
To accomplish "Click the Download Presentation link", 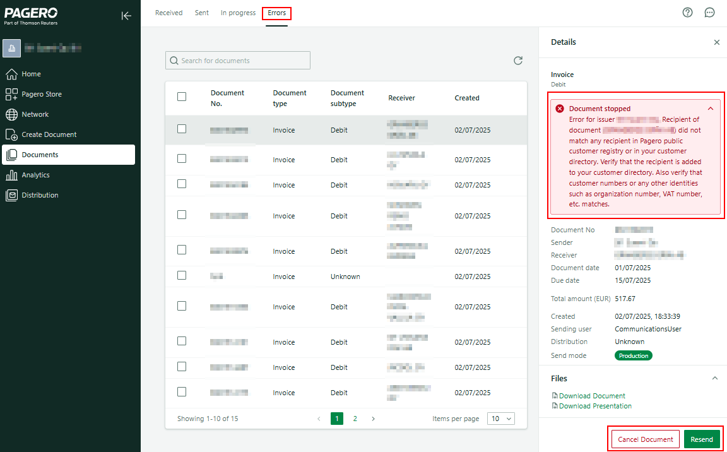I will pos(594,406).
